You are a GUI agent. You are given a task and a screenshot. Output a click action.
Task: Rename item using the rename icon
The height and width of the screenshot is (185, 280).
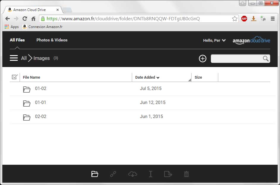pos(151,174)
